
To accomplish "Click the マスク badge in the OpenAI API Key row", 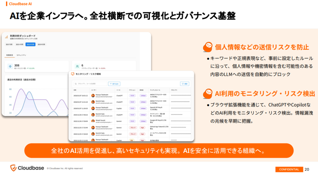I will [132, 108].
